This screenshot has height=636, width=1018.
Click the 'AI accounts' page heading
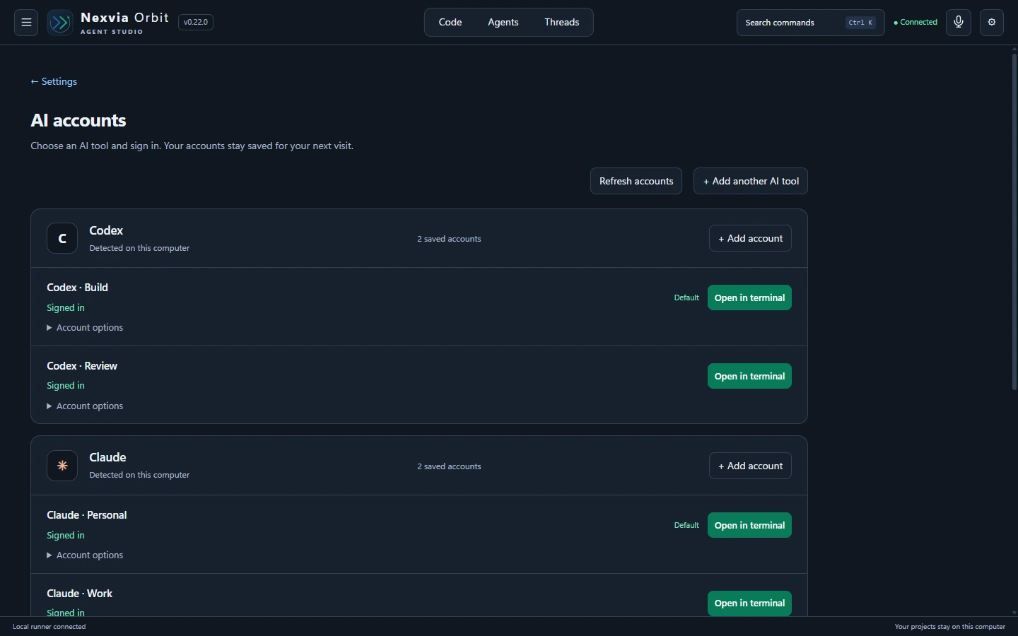point(78,120)
